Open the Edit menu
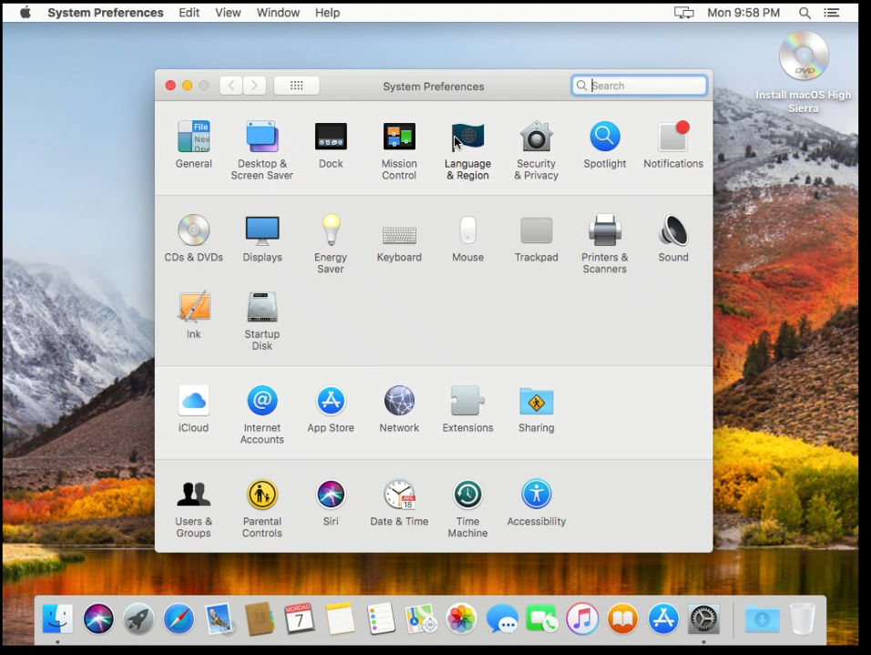Screen dimensions: 871x655 click(189, 12)
